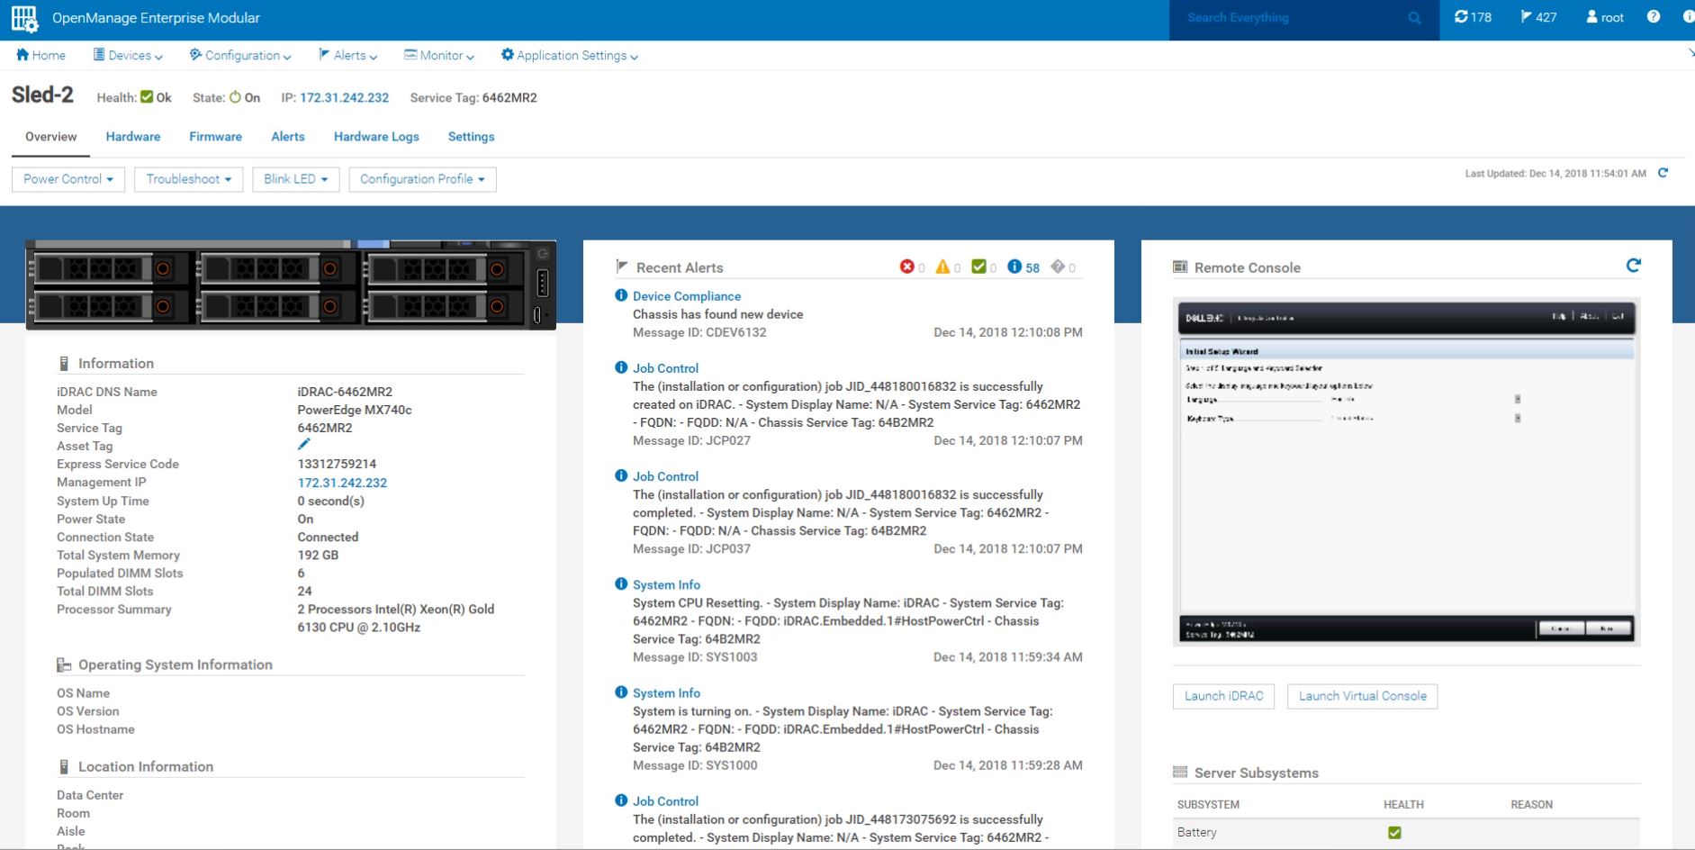Click the Launch Virtual Console button
Screen dimensions: 1695x850
click(x=1363, y=696)
